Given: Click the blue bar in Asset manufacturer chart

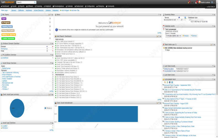Looking at the screenshot, I should pyautogui.click(x=98, y=114).
